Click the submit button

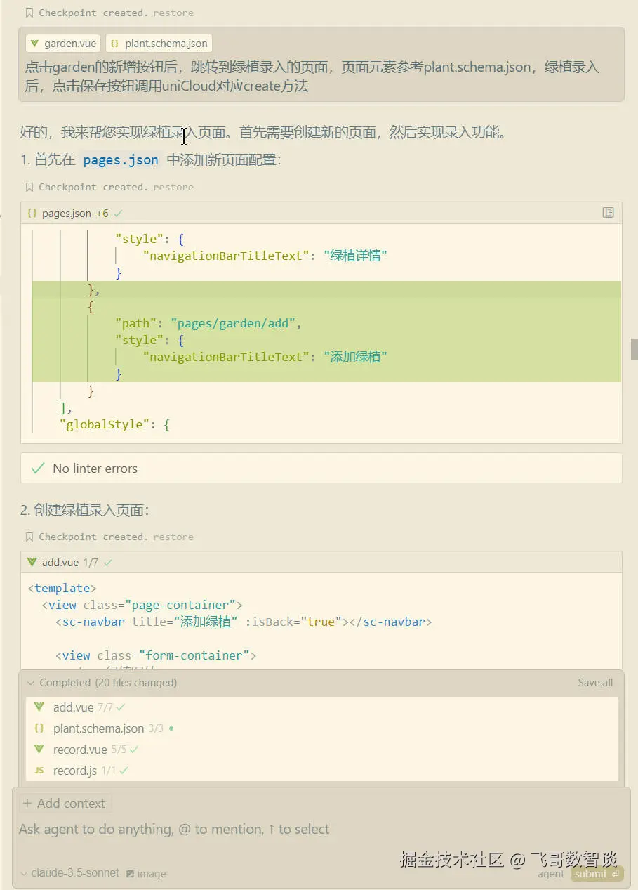[x=597, y=874]
